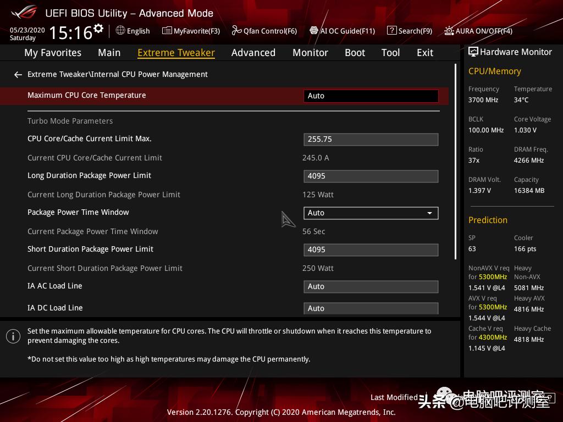Click Maximum CPU Core Temperature Auto field
This screenshot has height=422, width=563.
point(371,96)
